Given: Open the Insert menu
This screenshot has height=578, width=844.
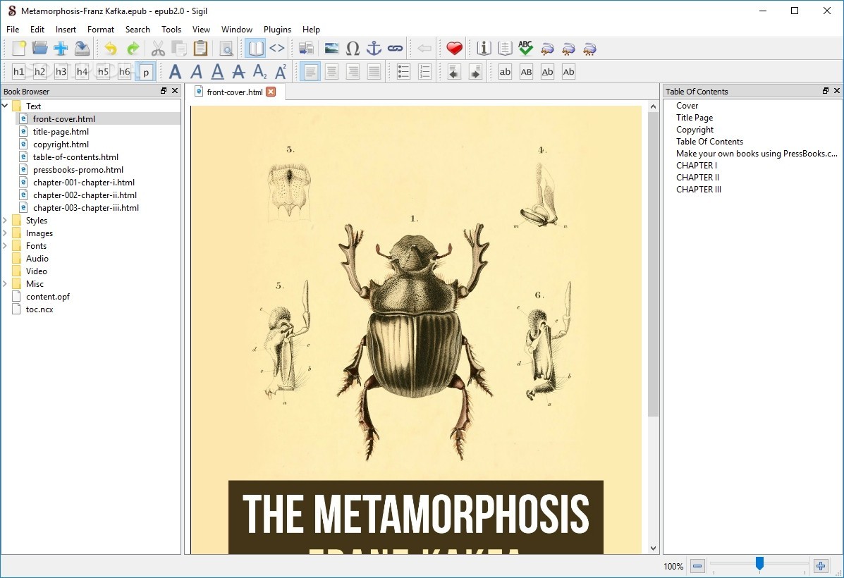Looking at the screenshot, I should [66, 29].
